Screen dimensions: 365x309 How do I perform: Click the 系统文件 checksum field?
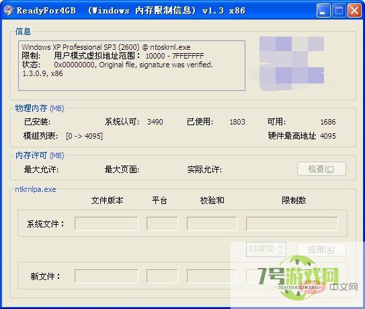click(212, 224)
